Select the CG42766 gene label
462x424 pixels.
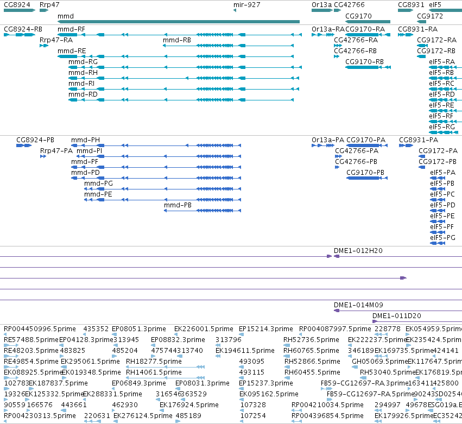349,5
